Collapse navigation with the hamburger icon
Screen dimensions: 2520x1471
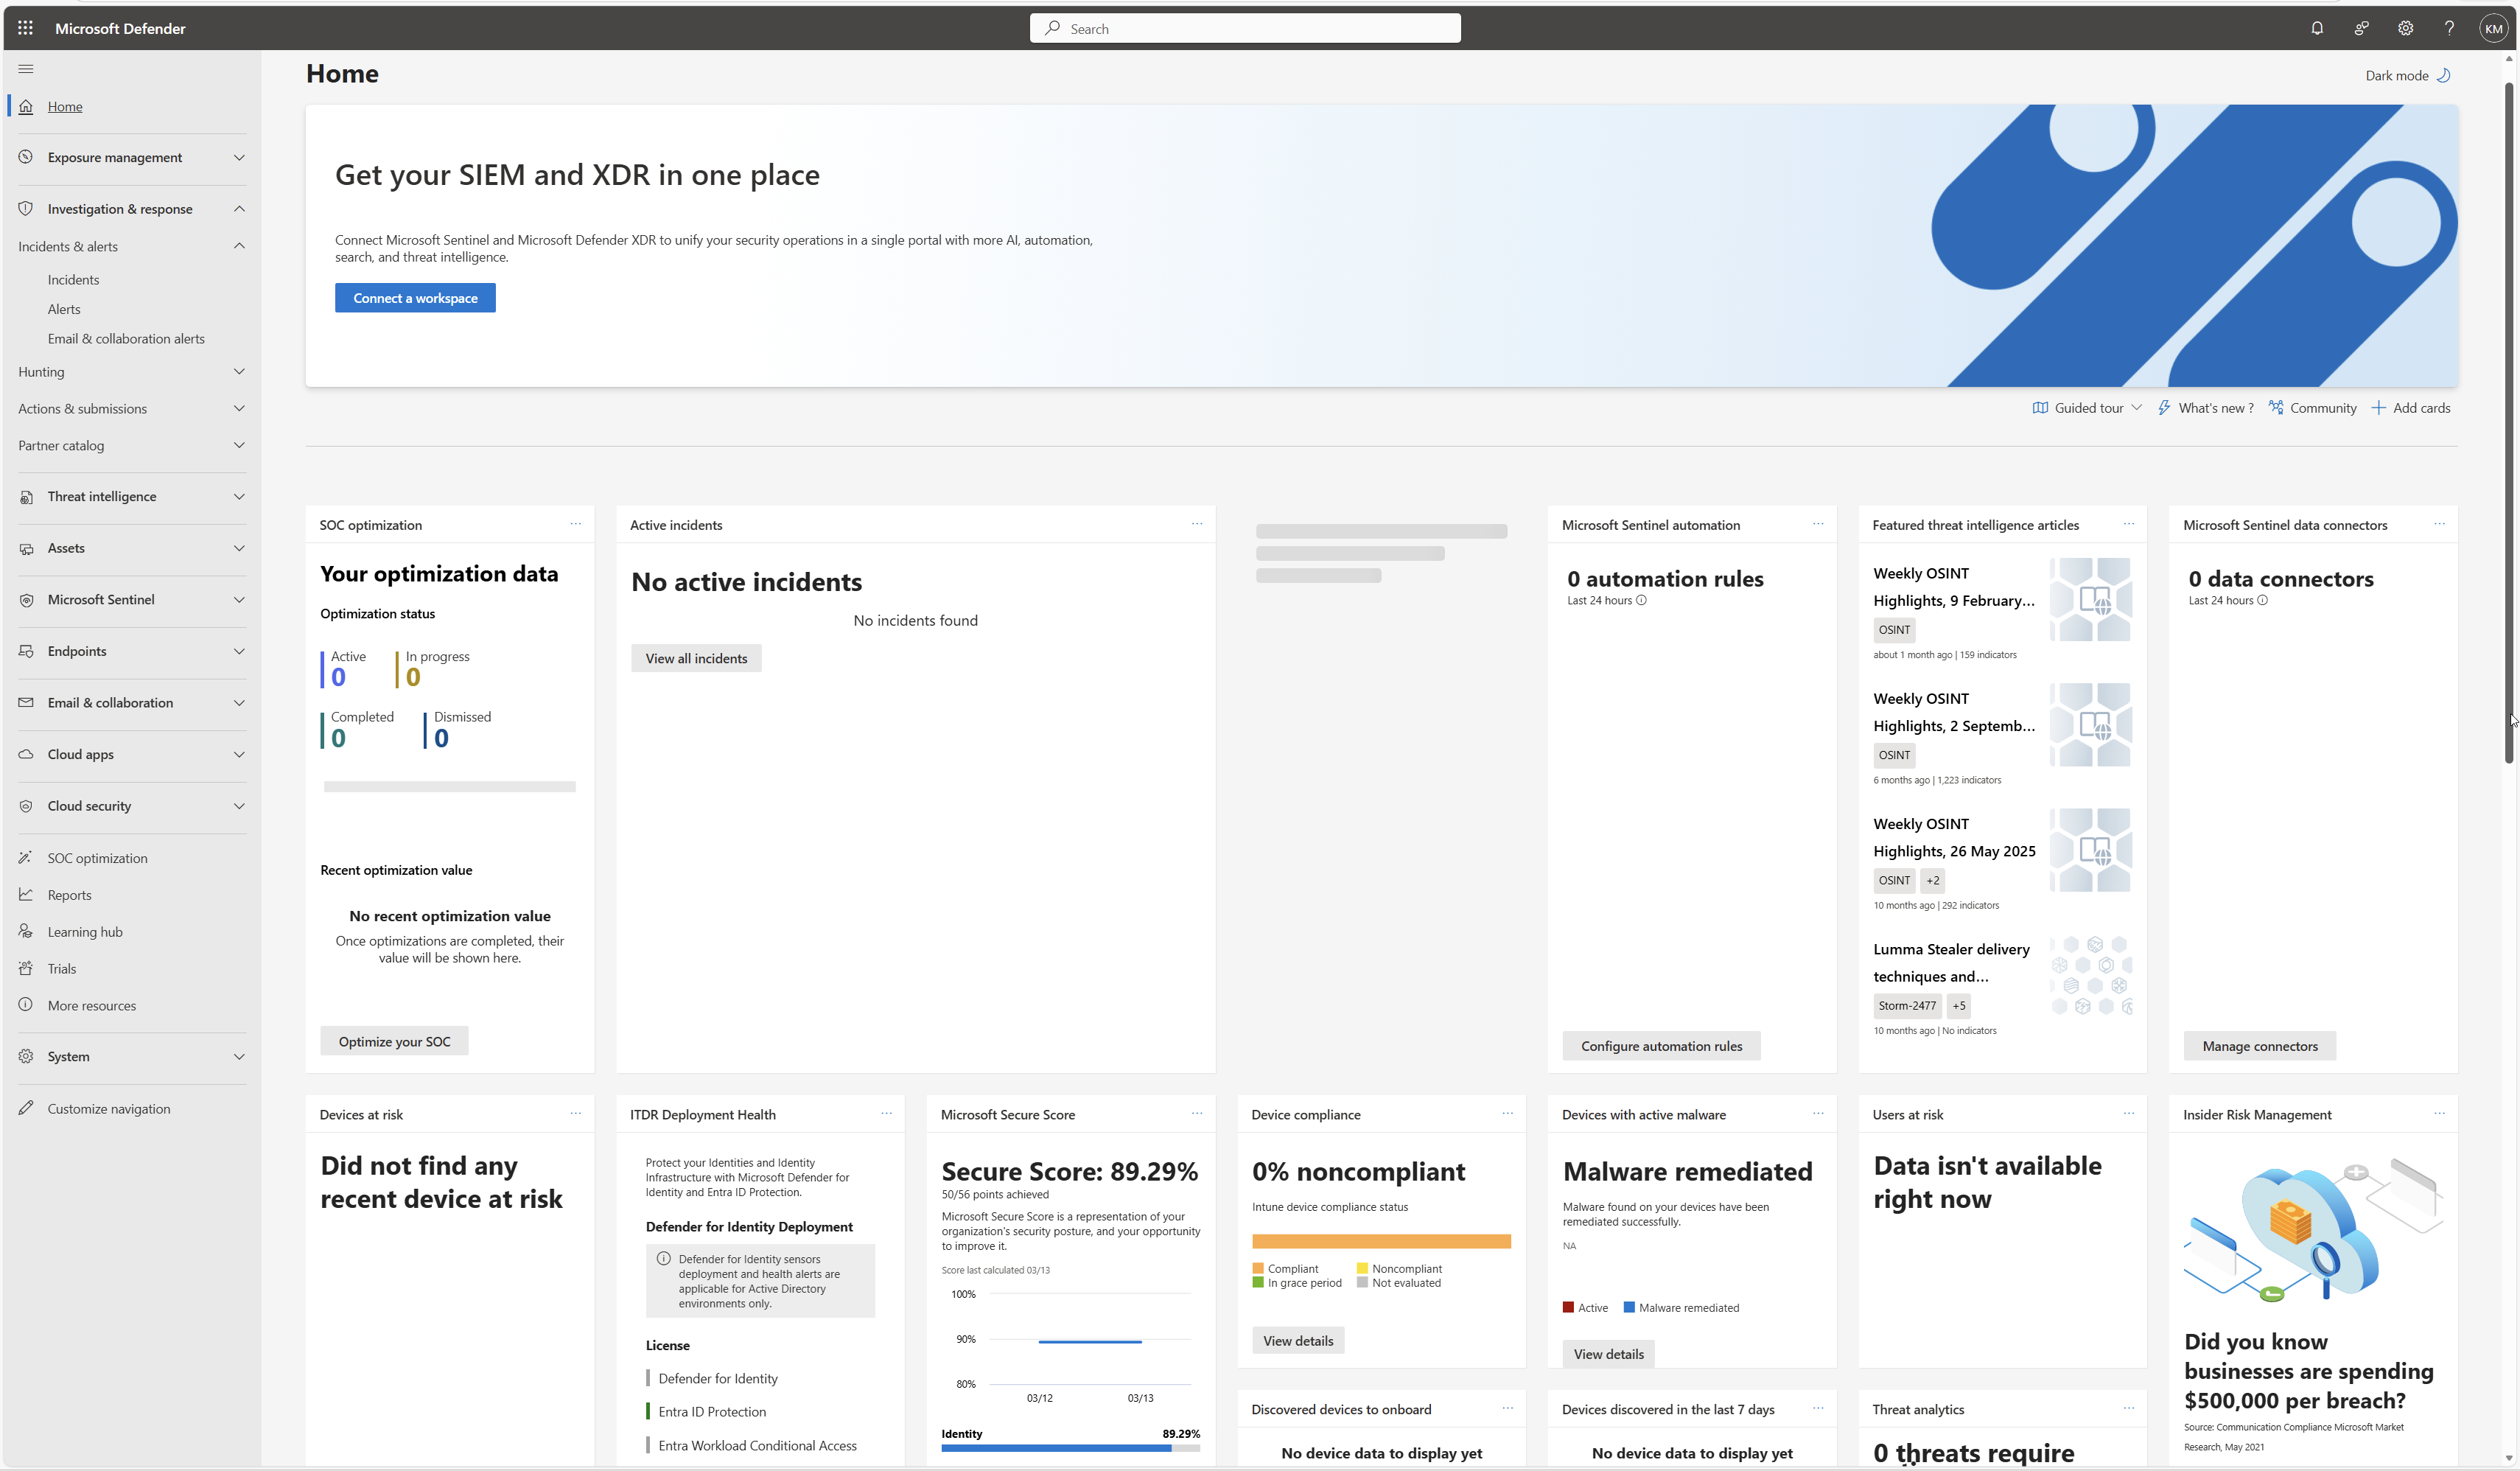click(x=26, y=69)
